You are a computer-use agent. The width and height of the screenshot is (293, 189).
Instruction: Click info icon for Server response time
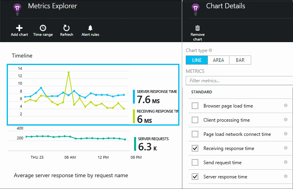click(x=286, y=176)
